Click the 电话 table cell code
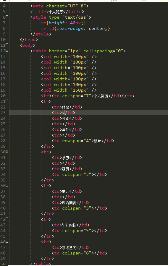The height and width of the screenshot is (266, 168). 67,191
